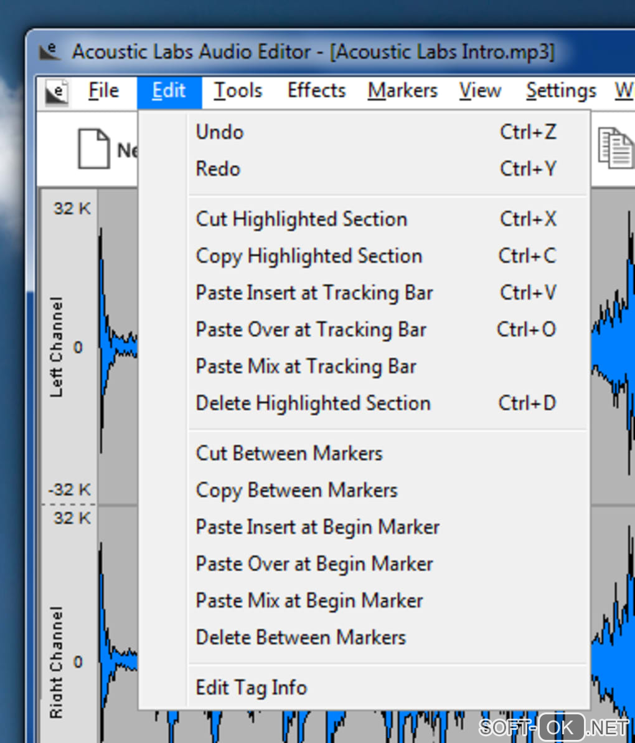This screenshot has height=743, width=635.
Task: Open the Settings menu
Action: click(x=561, y=91)
